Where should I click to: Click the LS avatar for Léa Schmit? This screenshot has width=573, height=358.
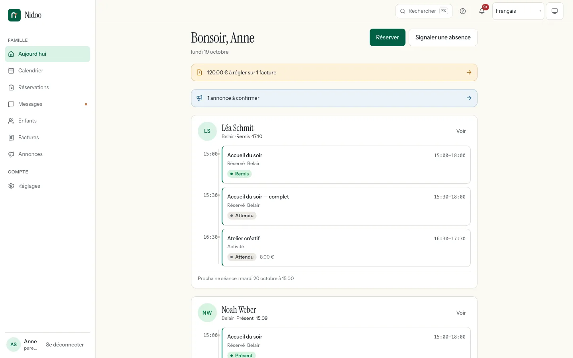point(207,131)
